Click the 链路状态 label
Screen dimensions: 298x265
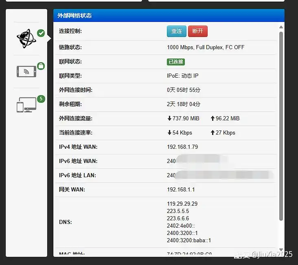coord(70,47)
